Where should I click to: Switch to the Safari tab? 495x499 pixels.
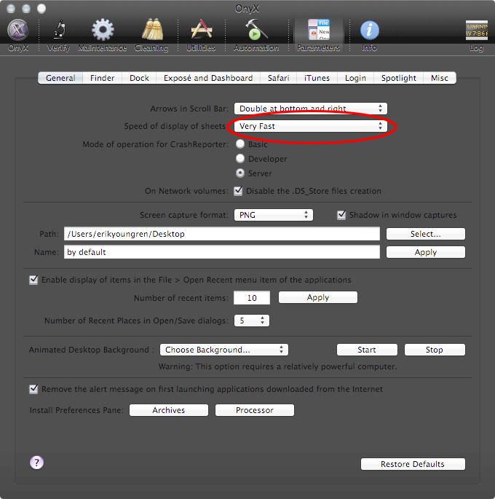pos(278,78)
